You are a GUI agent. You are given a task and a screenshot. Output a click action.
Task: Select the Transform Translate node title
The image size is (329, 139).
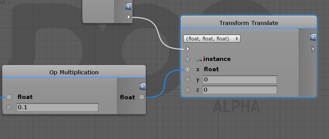click(x=249, y=23)
